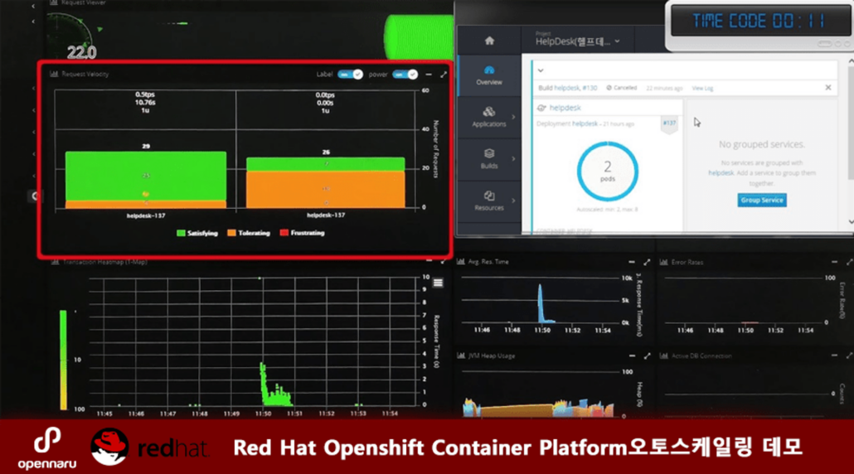Minimize the Avg. Res. Time panel
This screenshot has height=474, width=854.
tap(632, 263)
